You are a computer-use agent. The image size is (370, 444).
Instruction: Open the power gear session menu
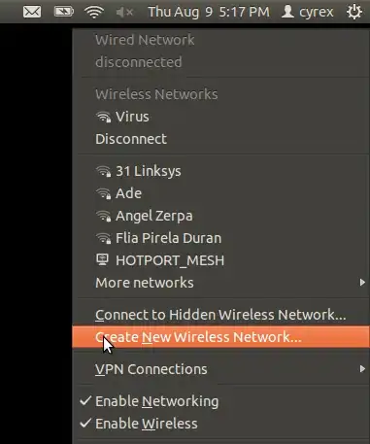[x=354, y=12]
